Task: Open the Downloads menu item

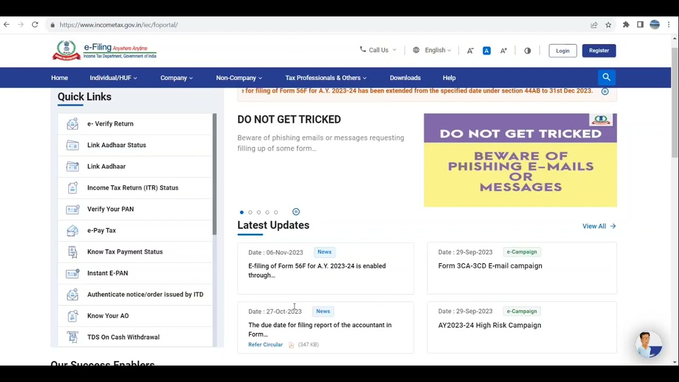Action: pos(405,78)
